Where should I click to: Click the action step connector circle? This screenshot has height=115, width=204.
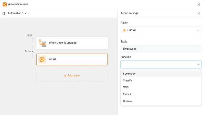[32, 60]
